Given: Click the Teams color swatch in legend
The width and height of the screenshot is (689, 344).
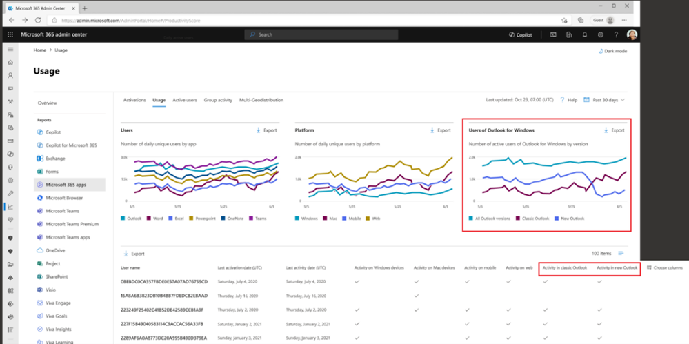Looking at the screenshot, I should tap(251, 219).
